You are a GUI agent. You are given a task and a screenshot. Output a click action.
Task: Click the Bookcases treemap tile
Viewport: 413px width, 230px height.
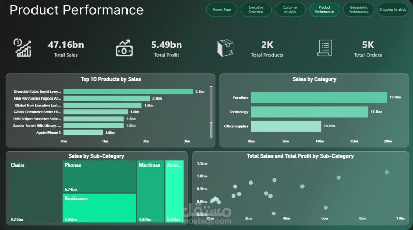(x=100, y=208)
